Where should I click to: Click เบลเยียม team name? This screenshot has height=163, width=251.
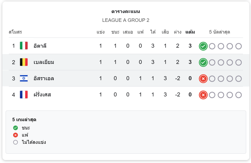44,62
